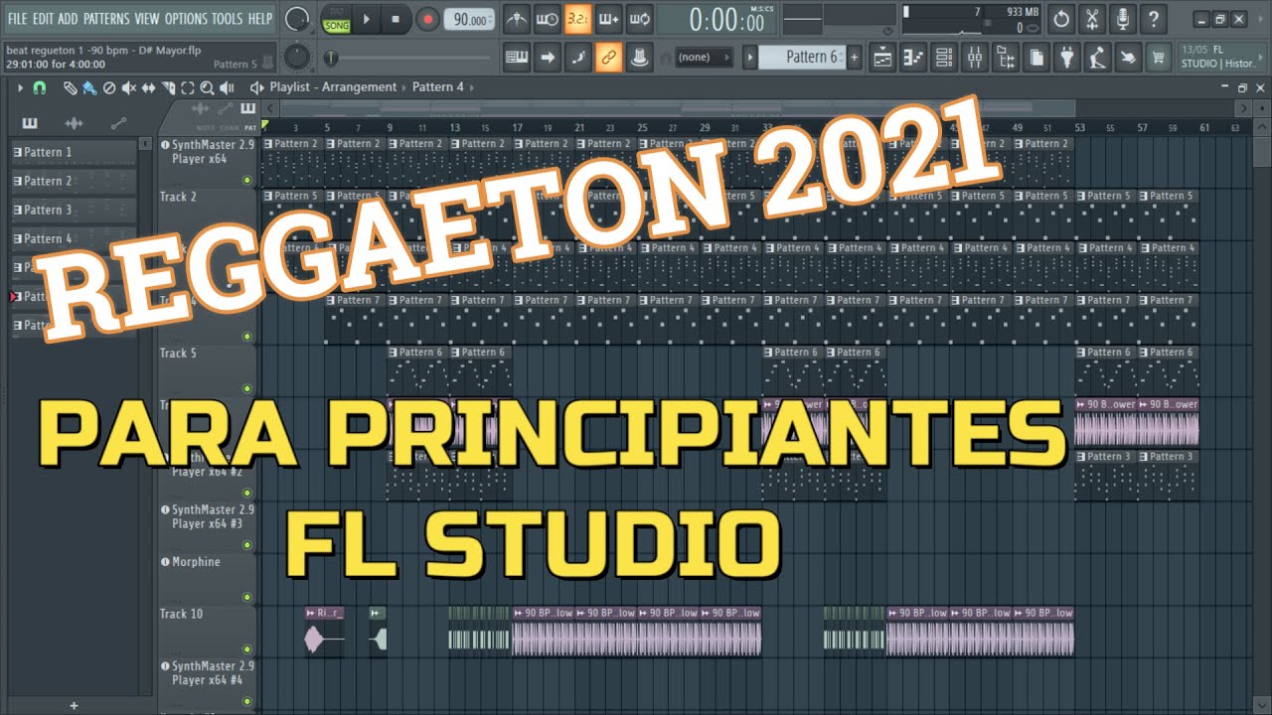This screenshot has height=715, width=1272.
Task: Show automation clips tab in the picker panel
Action: (119, 124)
